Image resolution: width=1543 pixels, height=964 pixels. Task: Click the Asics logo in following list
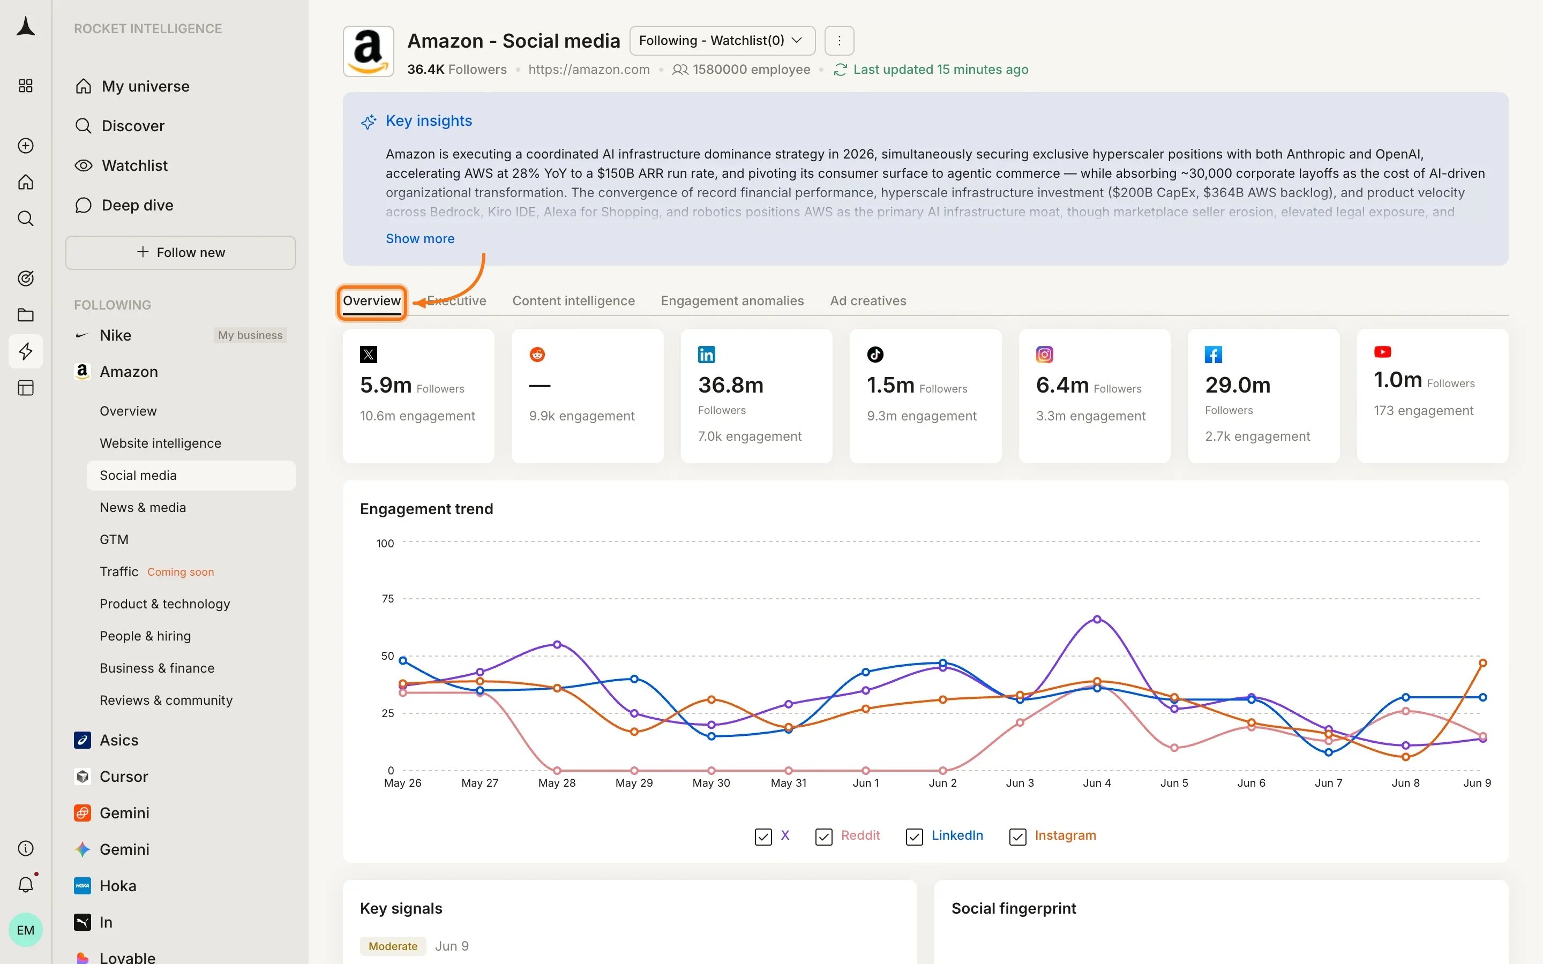(83, 740)
